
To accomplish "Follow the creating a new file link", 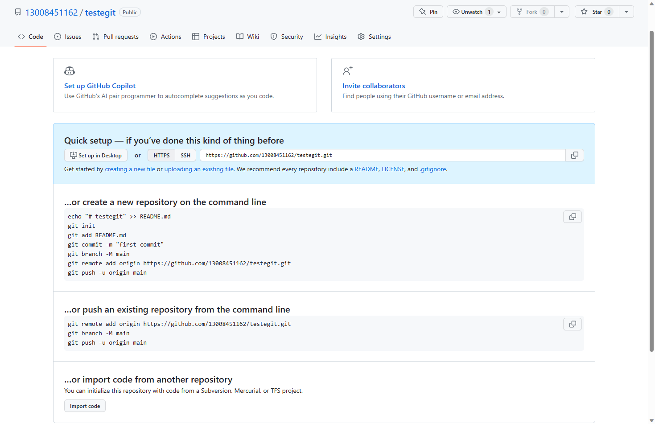I will pos(130,169).
